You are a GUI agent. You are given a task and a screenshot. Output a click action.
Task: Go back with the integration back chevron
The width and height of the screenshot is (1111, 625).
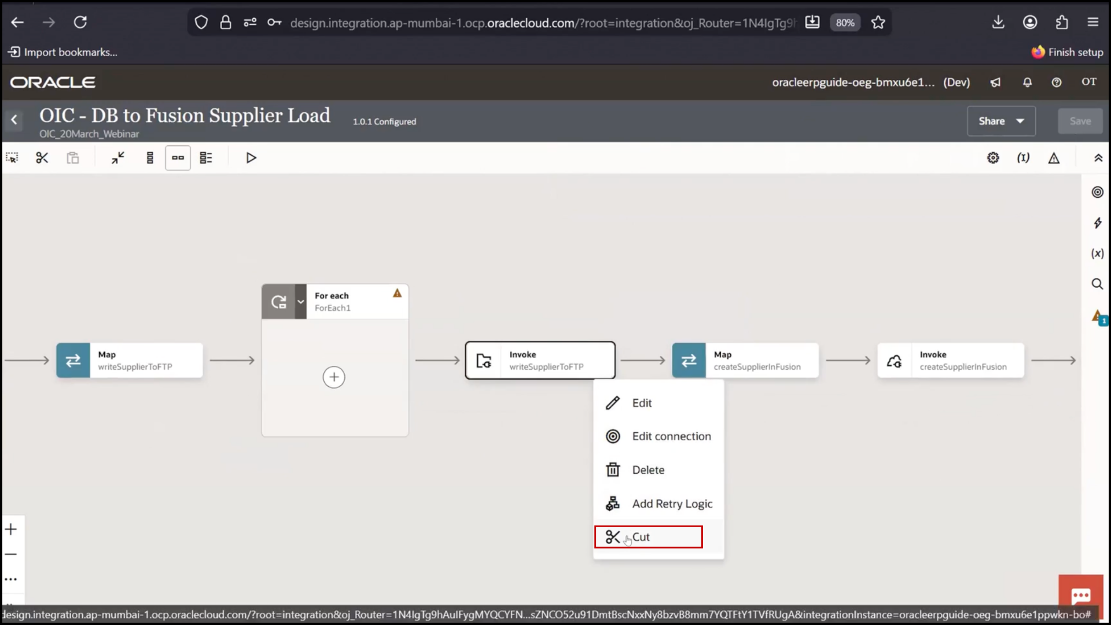coord(14,120)
